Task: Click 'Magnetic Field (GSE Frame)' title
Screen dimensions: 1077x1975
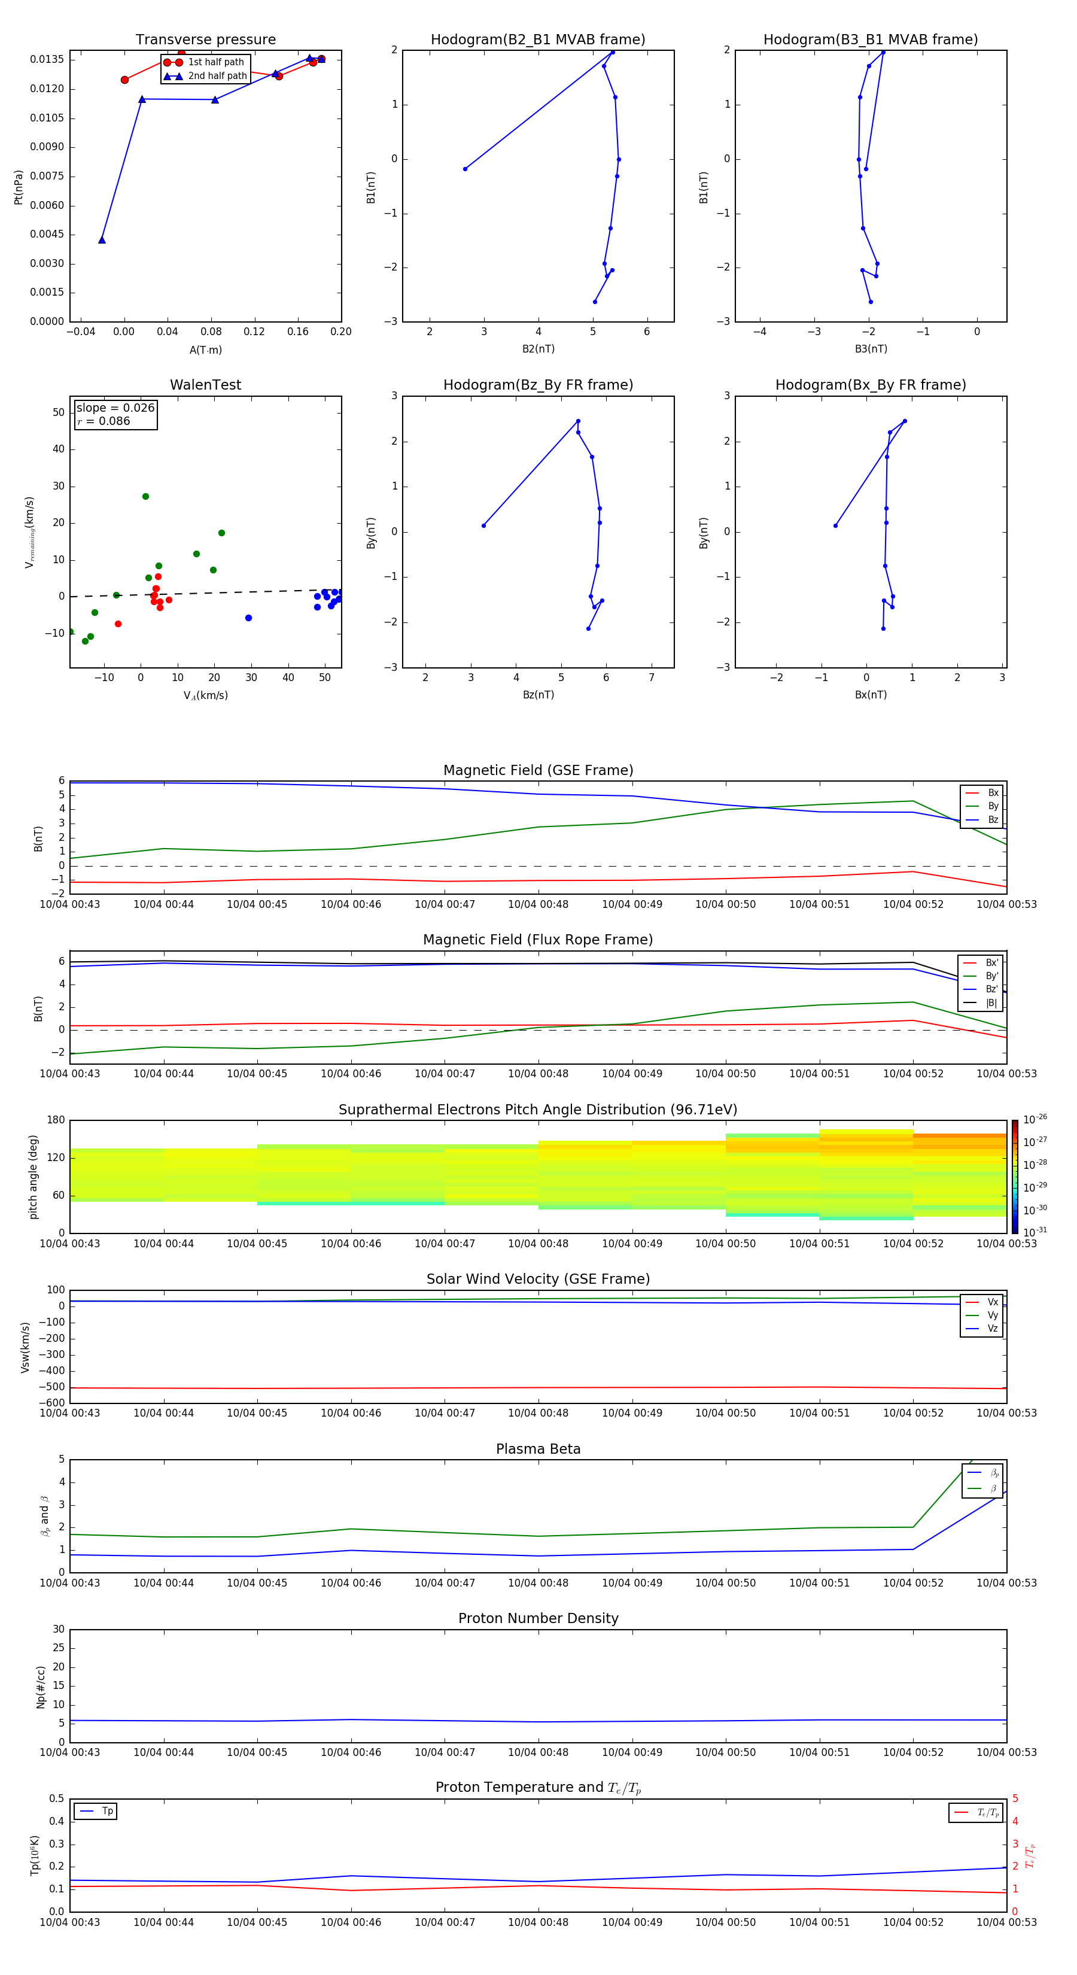Action: click(538, 770)
